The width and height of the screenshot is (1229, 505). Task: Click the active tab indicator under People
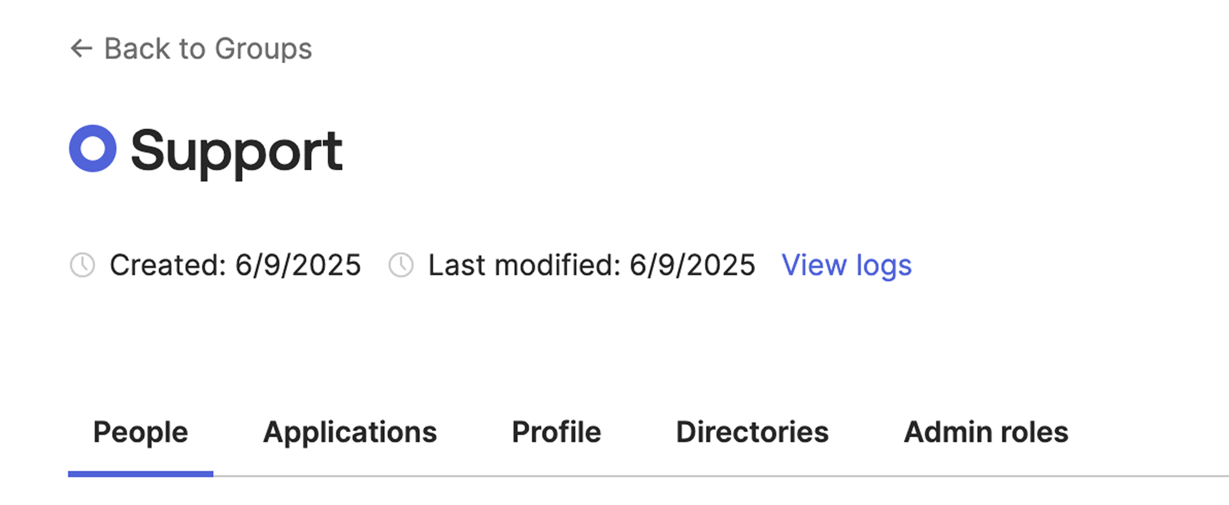[x=140, y=473]
